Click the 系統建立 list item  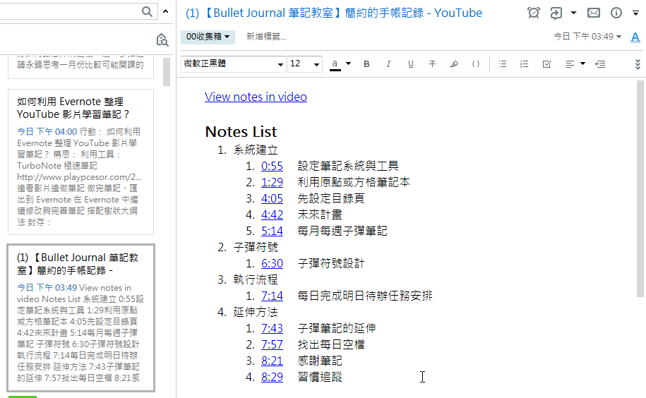tap(256, 150)
